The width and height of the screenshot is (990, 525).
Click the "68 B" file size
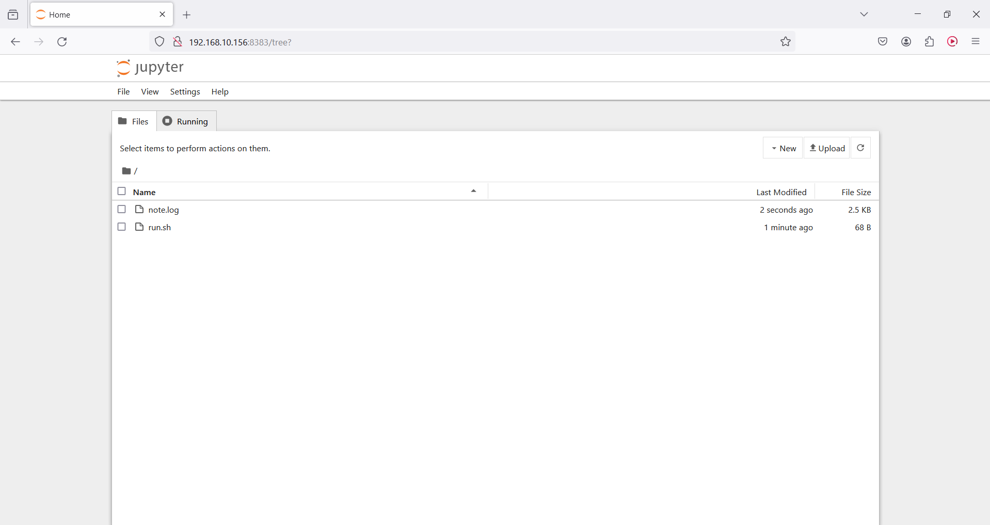tap(863, 227)
